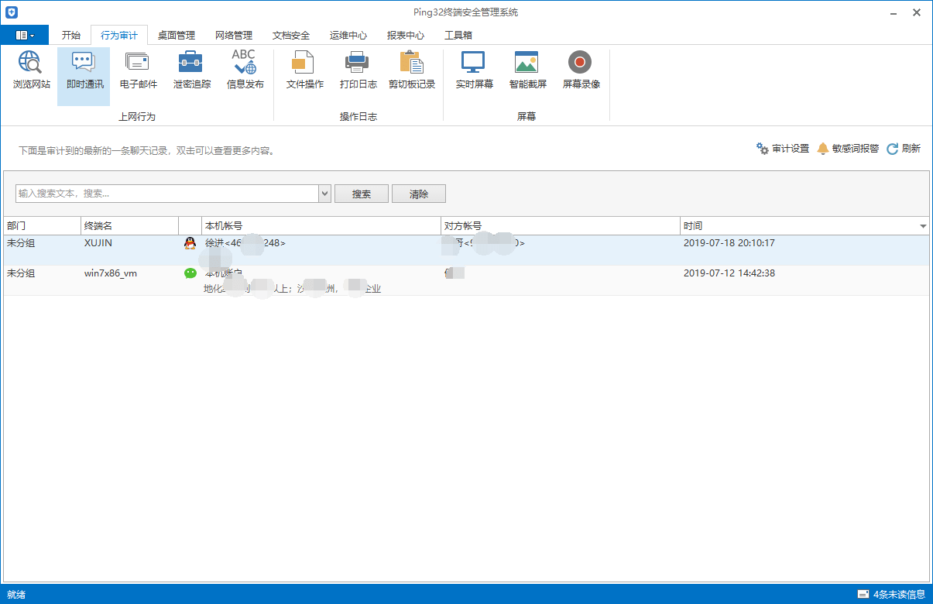The height and width of the screenshot is (604, 933).
Task: Click the WeChat icon in win7x86_vm row
Action: point(190,273)
